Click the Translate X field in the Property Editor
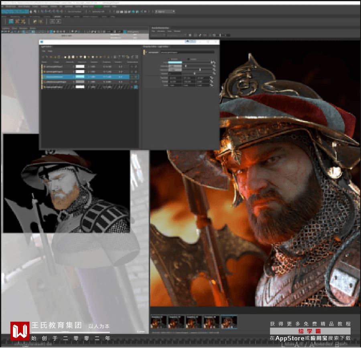The image size is (361, 348). [x=175, y=78]
